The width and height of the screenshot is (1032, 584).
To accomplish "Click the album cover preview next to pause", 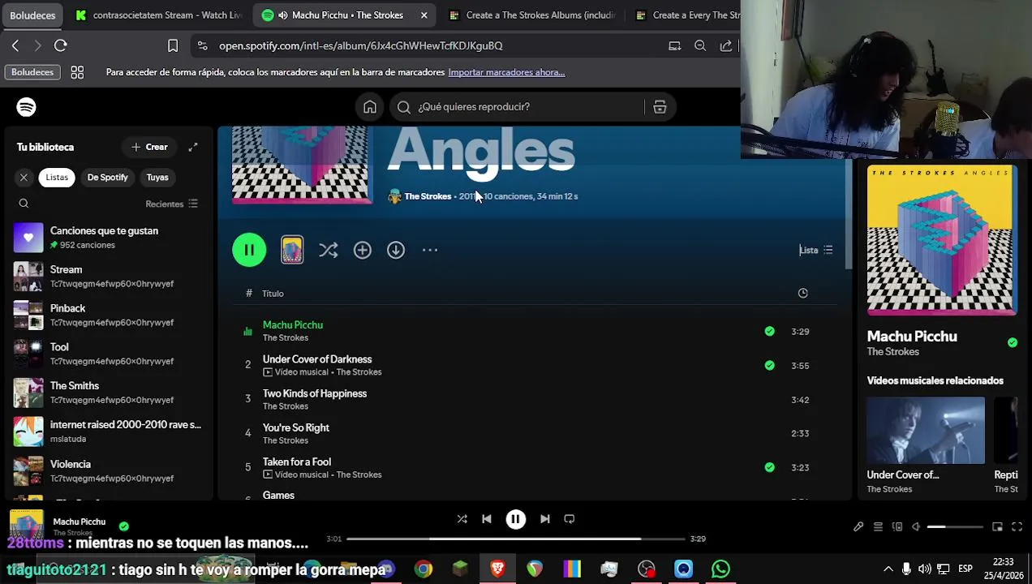I will (292, 250).
